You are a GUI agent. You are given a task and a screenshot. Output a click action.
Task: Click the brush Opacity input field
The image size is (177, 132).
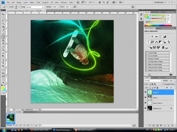55,7
